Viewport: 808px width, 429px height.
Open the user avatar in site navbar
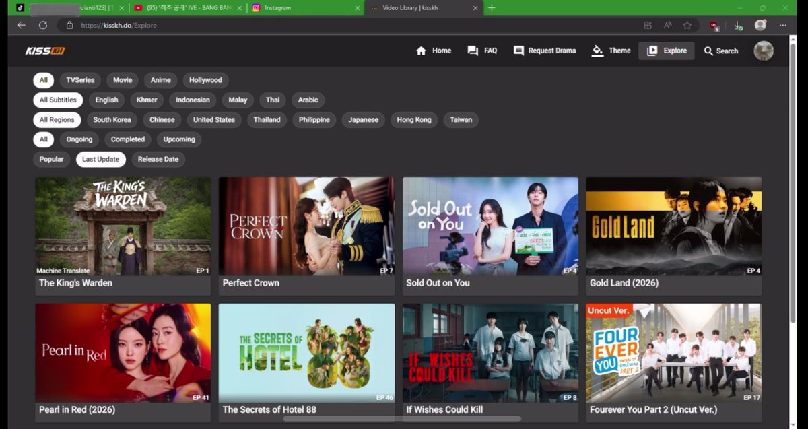[x=764, y=51]
